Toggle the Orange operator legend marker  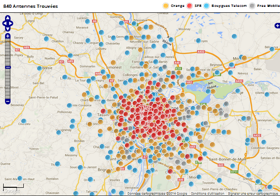166,6
